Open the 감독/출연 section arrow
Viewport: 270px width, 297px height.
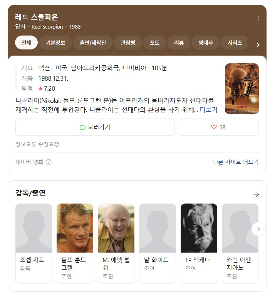click(x=256, y=194)
